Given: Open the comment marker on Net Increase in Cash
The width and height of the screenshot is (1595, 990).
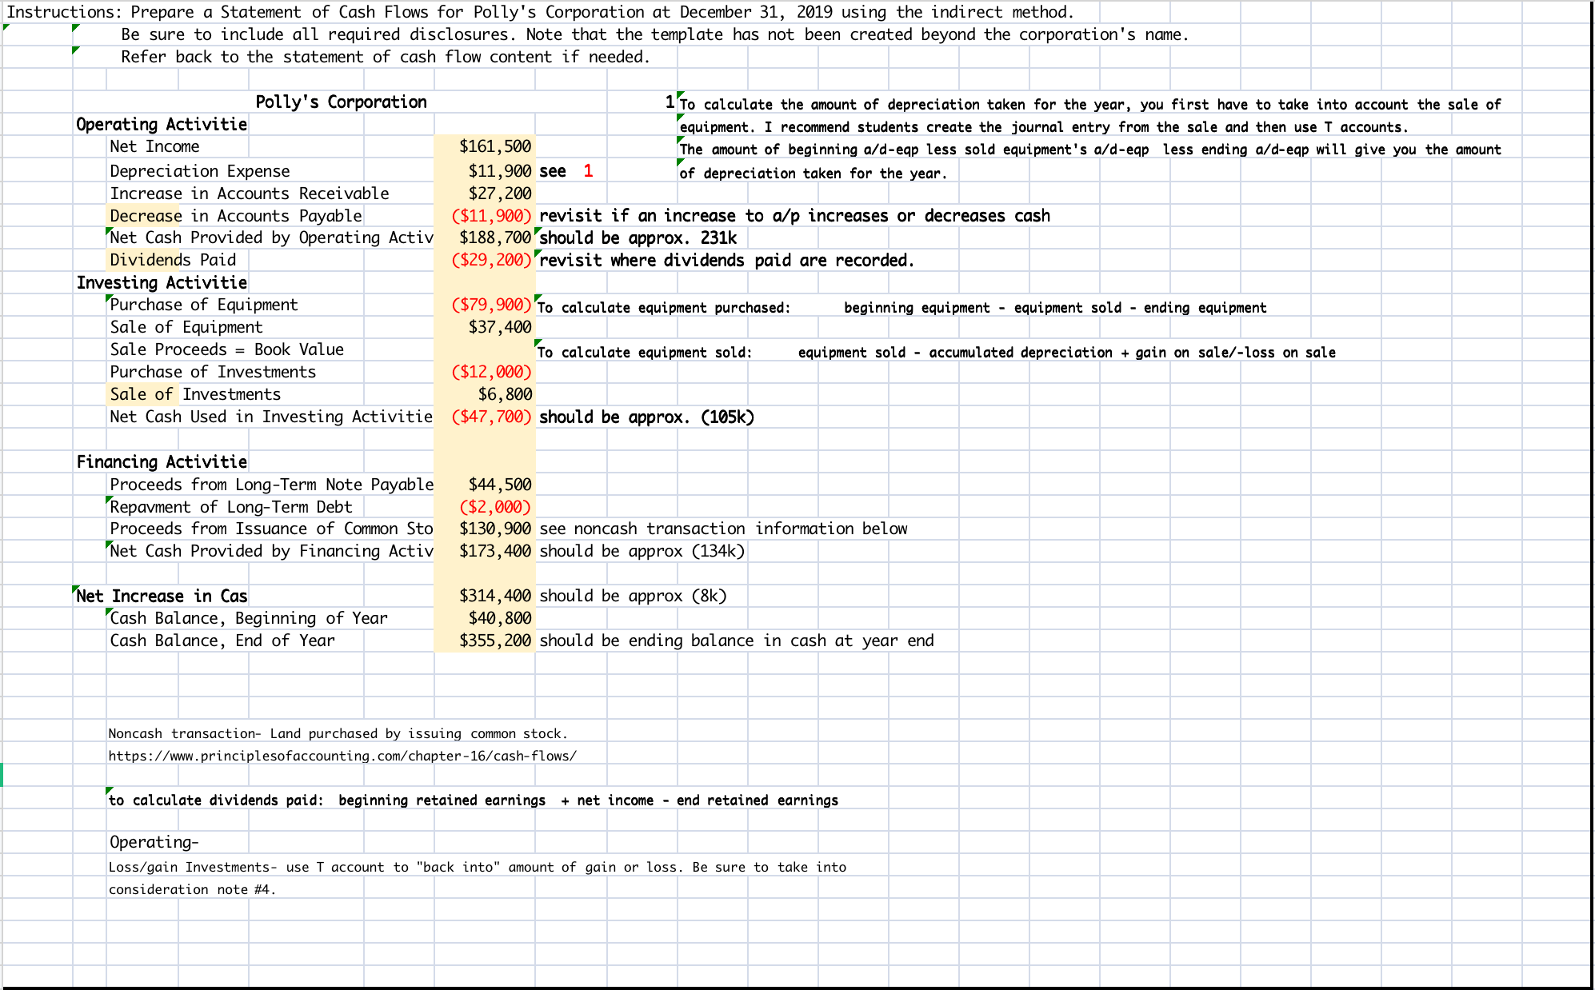Looking at the screenshot, I should coord(76,590).
